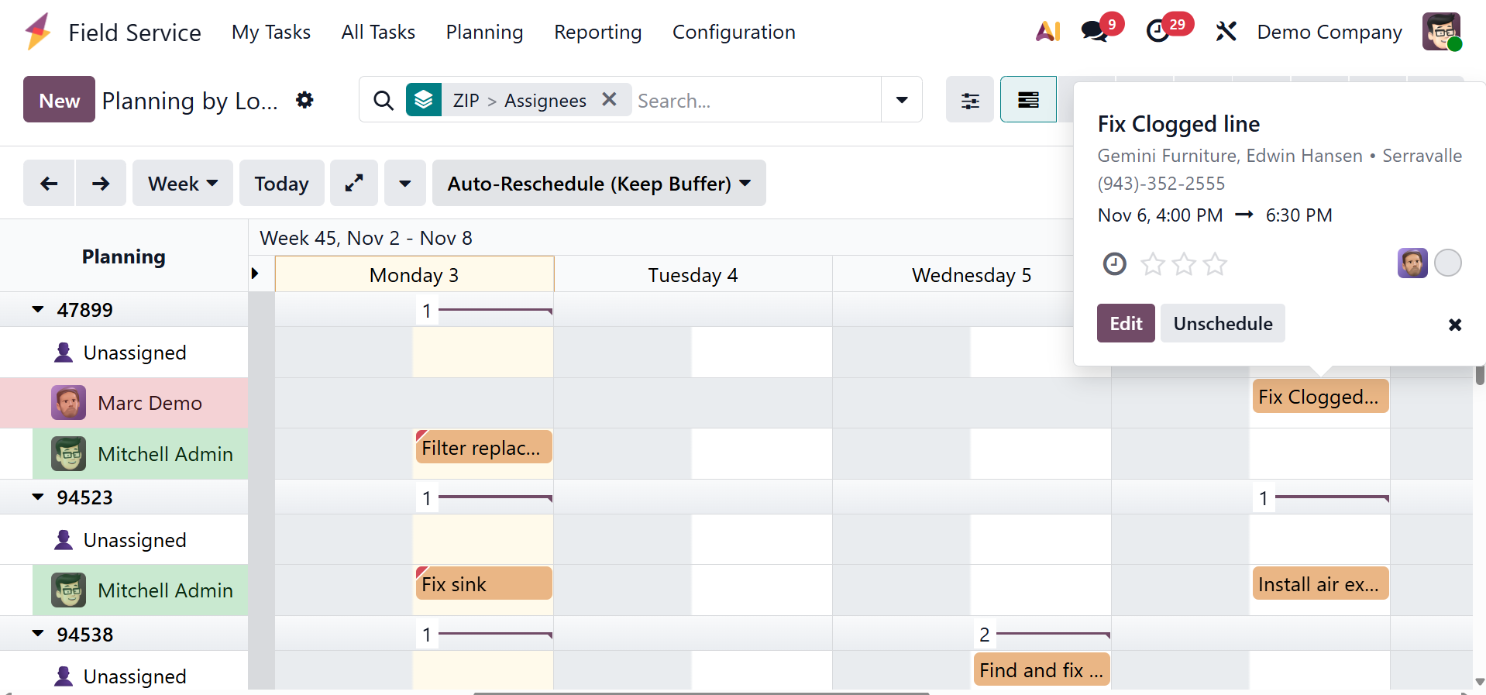Click the filter sliders icon
The image size is (1486, 695).
[969, 100]
